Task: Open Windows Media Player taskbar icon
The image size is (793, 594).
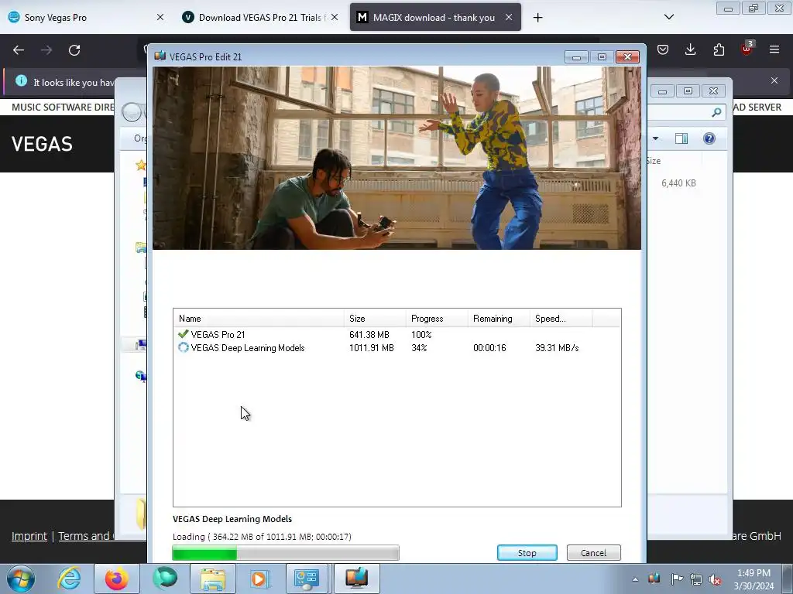Action: coord(260,579)
